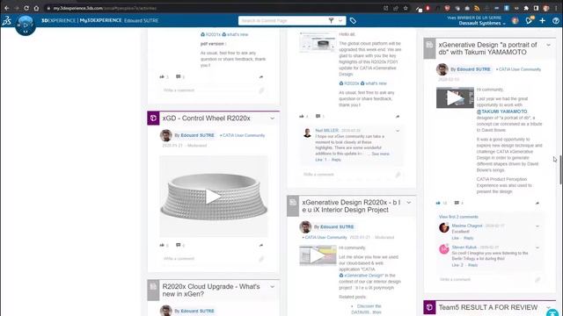Screen dimensions: 563x316
Task: Open the R2020x Cloud Upgrade post title
Action: pos(211,291)
